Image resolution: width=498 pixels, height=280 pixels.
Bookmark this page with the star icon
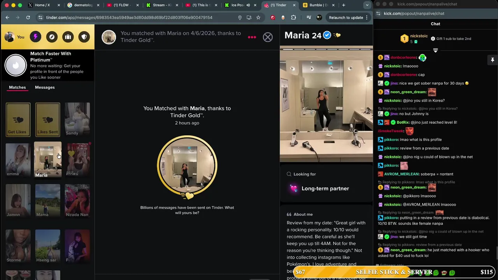(x=258, y=17)
